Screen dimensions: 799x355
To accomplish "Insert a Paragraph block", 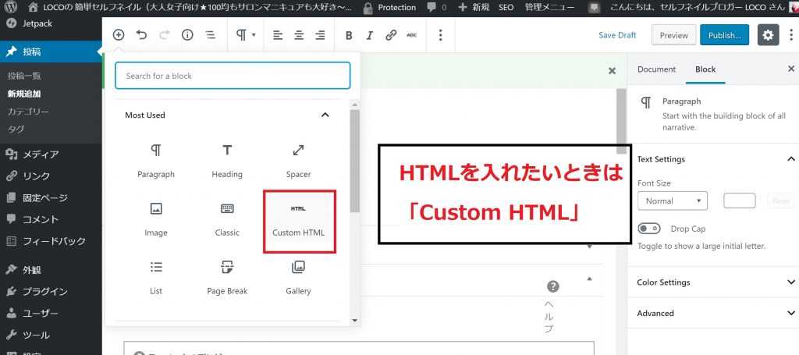I will (x=156, y=161).
